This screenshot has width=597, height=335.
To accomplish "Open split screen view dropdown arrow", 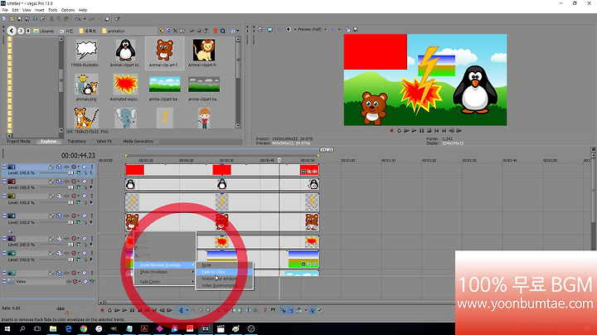I will 295,29.
